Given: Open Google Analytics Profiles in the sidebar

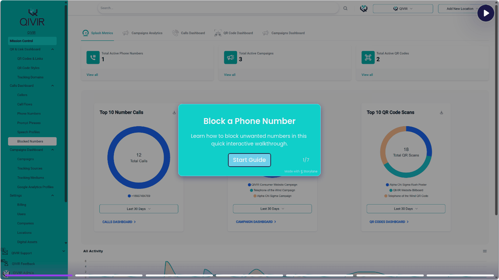Looking at the screenshot, I should click(x=35, y=187).
